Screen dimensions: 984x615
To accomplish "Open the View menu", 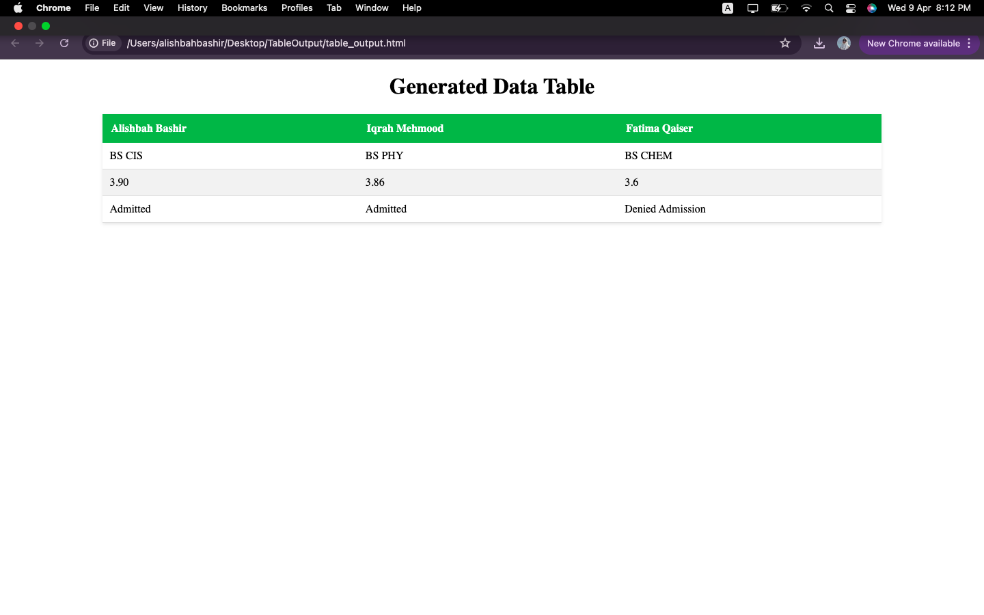I will tap(154, 8).
